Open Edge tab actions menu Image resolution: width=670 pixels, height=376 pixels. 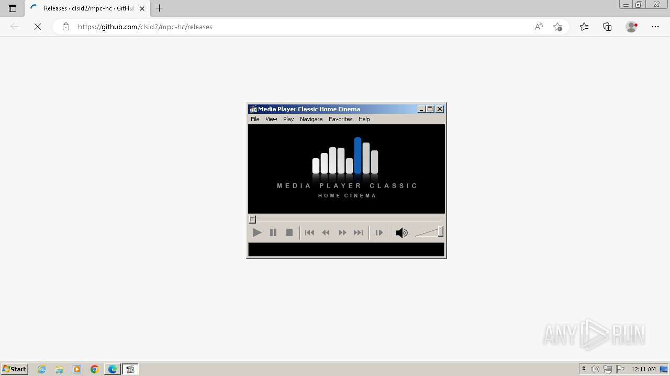pos(13,8)
